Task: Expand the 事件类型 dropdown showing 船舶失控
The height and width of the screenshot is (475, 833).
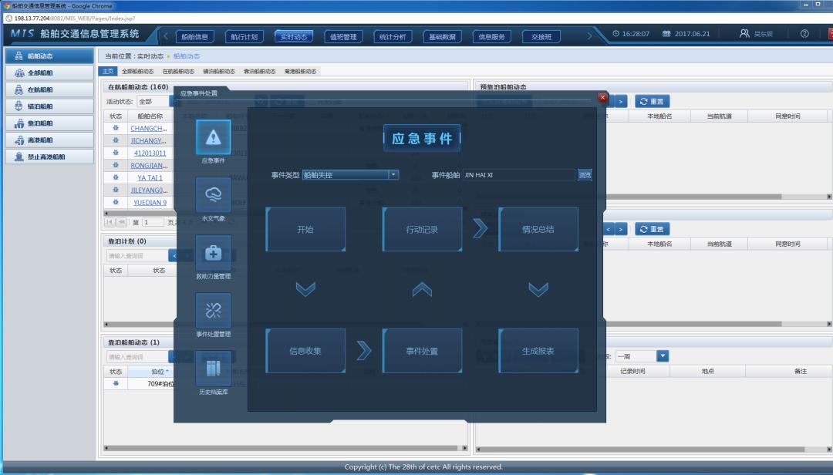Action: coord(393,175)
